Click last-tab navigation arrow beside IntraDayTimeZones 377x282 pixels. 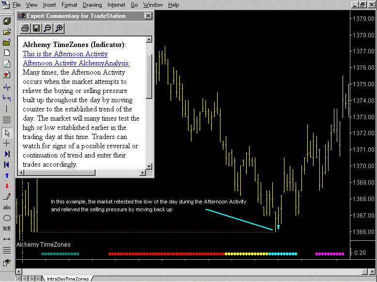tap(38, 279)
